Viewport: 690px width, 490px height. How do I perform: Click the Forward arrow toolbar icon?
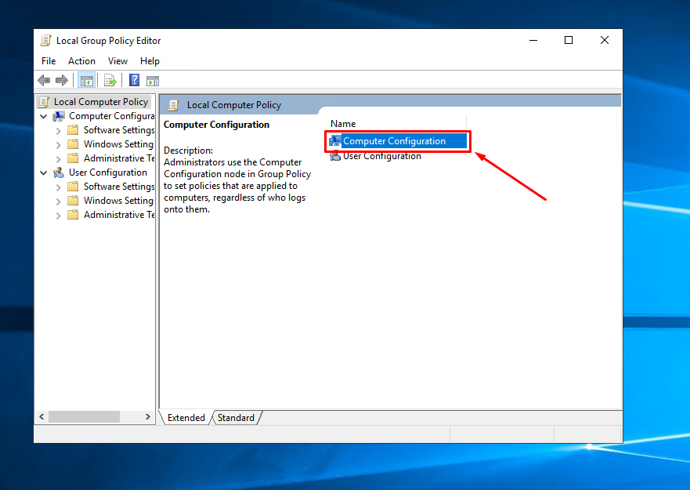point(62,80)
